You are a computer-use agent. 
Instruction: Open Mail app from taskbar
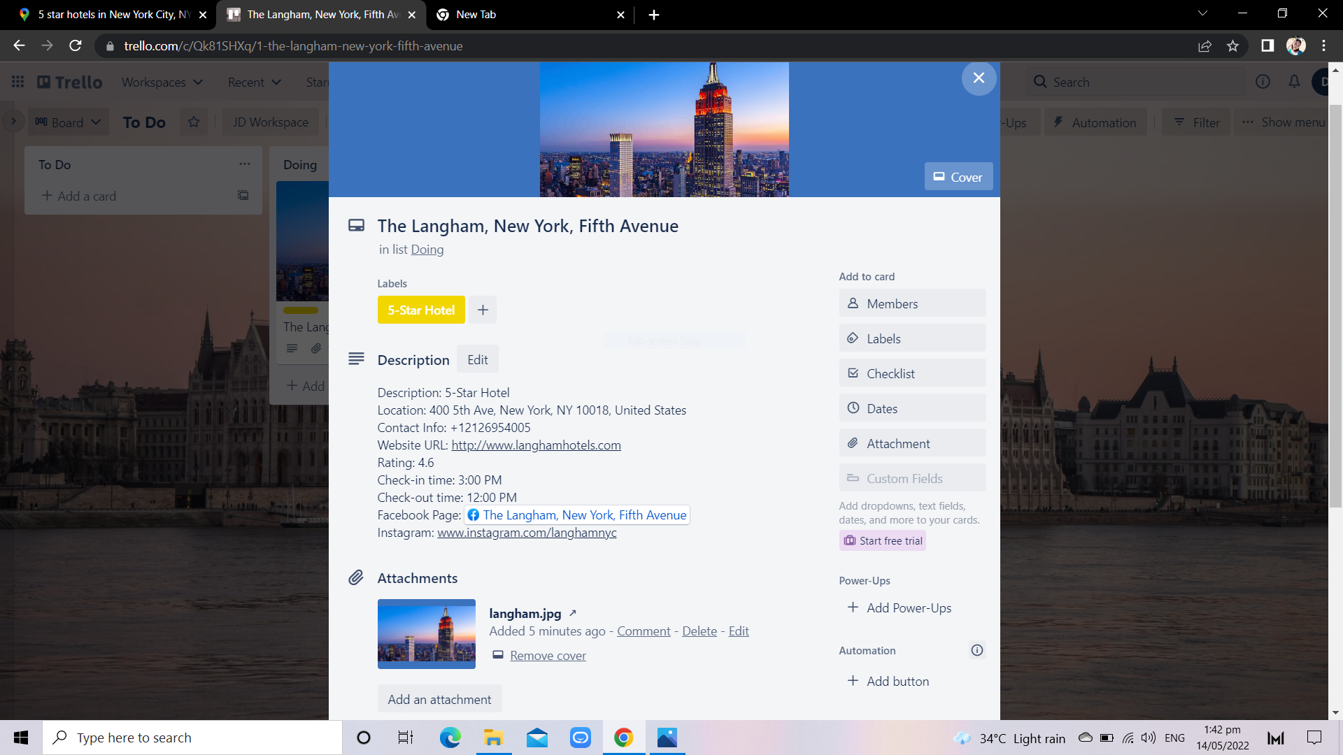[x=537, y=738]
